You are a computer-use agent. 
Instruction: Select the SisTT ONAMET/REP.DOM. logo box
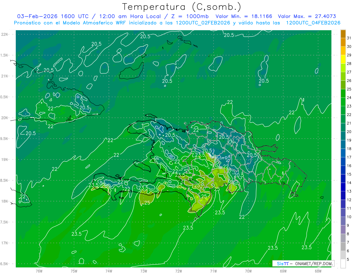(x=303, y=263)
